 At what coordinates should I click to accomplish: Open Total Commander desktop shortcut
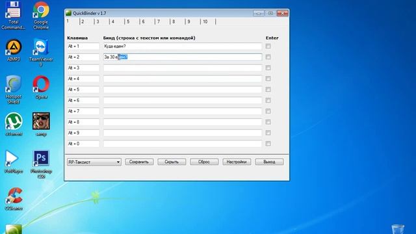coord(13,15)
